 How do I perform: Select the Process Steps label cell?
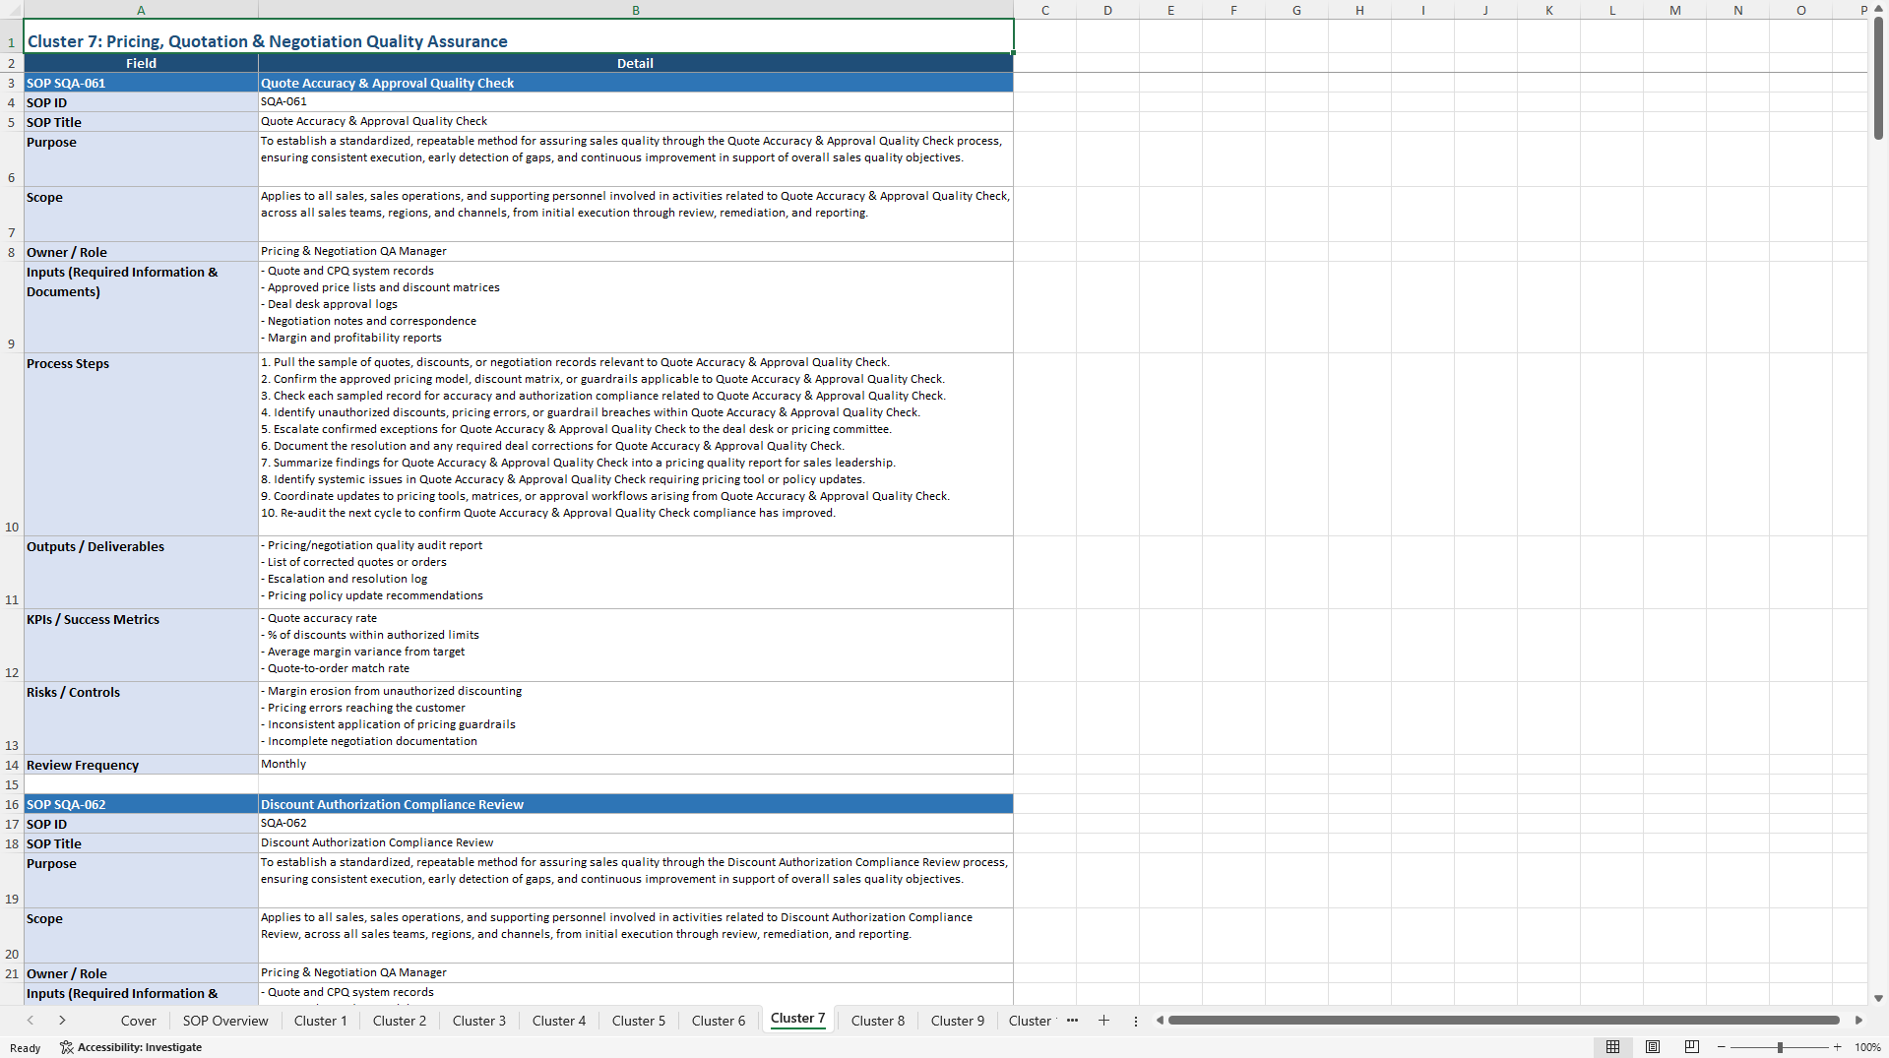click(x=141, y=444)
